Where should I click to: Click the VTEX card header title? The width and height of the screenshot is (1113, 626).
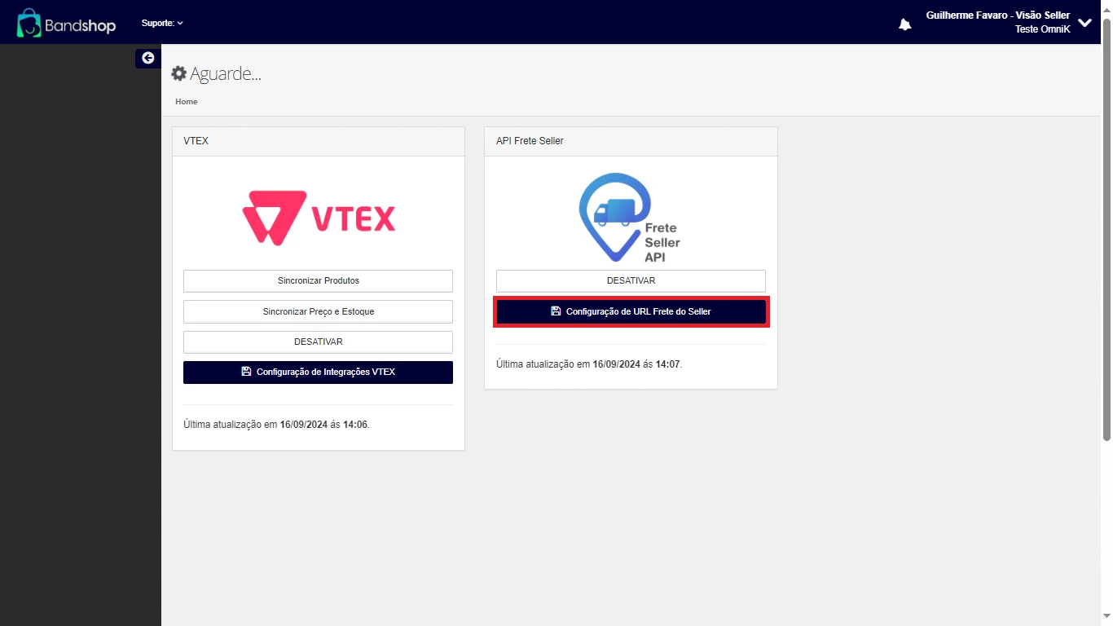196,141
